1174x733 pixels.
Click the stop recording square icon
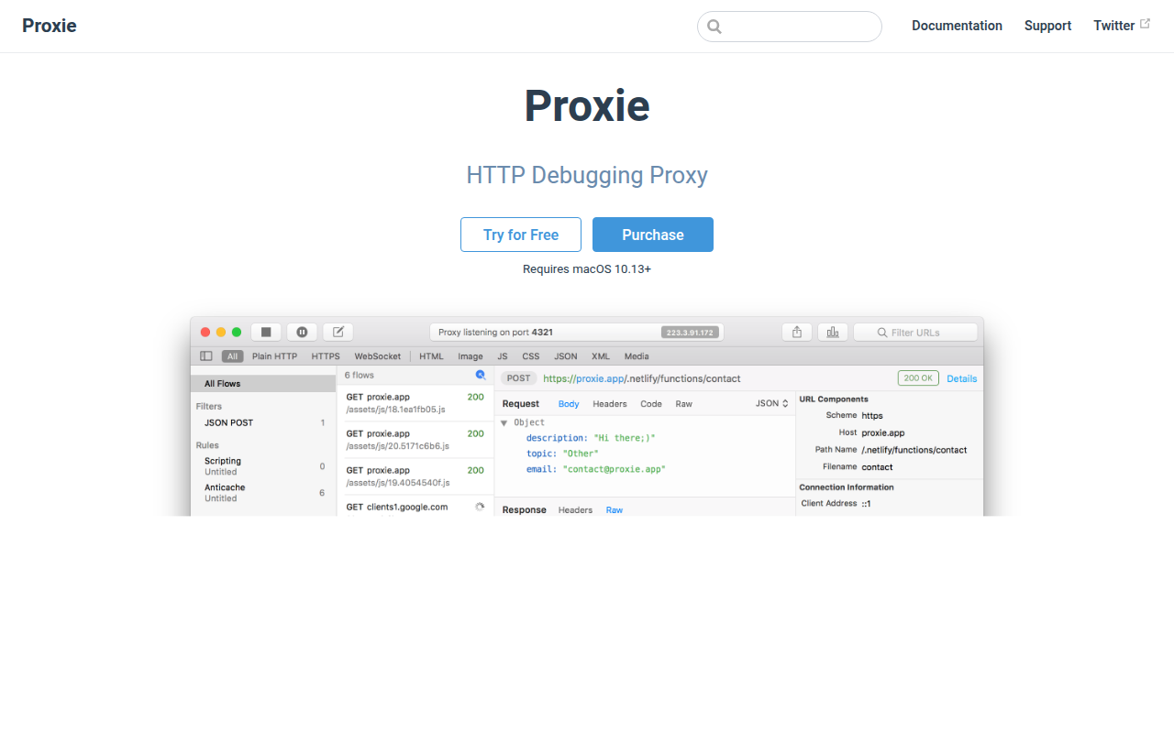pos(266,332)
